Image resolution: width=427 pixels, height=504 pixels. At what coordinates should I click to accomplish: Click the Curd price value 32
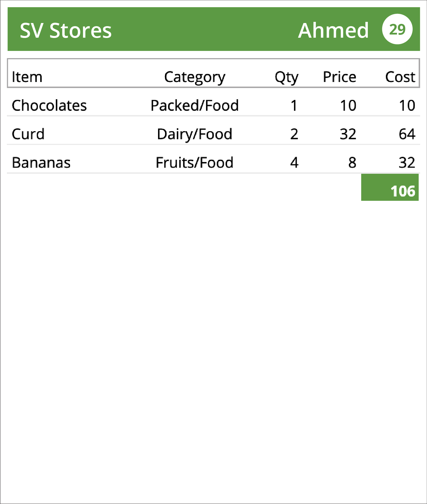coord(348,134)
